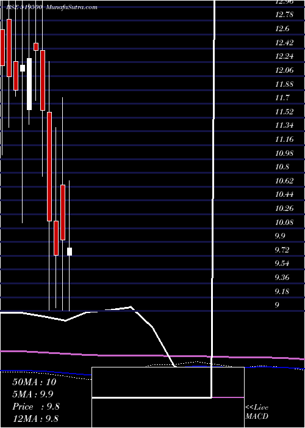Click the 11.52 price axis label
This screenshot has width=305, height=428.
[x=284, y=112]
